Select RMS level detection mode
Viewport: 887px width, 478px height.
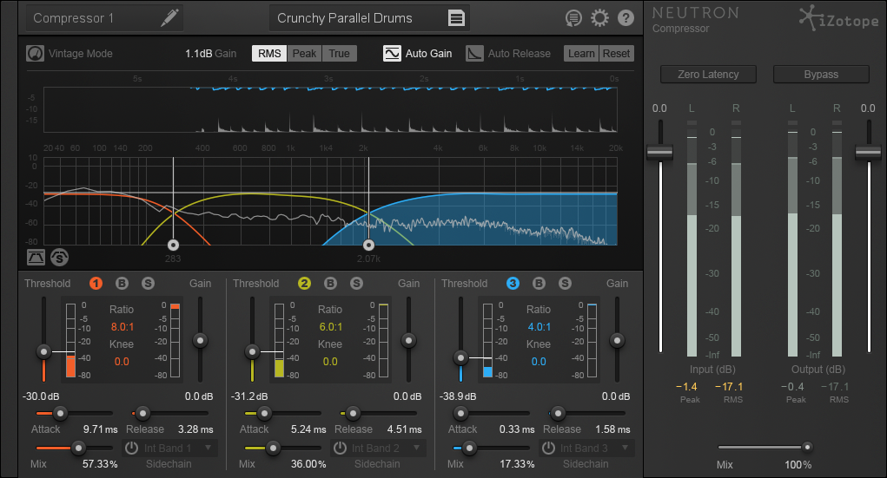click(x=269, y=54)
